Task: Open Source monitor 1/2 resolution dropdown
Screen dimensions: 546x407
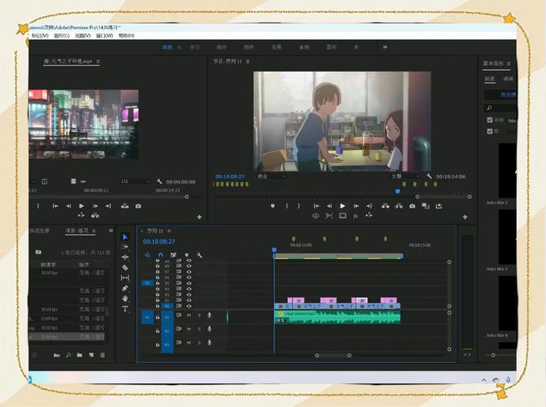Action: coord(136,182)
